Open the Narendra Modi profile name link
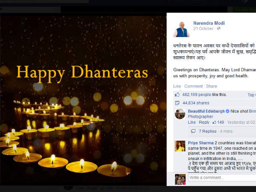Image resolution: width=256 pixels, height=192 pixels. 209,23
